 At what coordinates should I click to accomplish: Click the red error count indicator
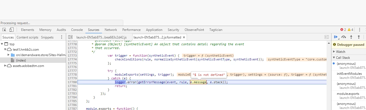point(343,30)
